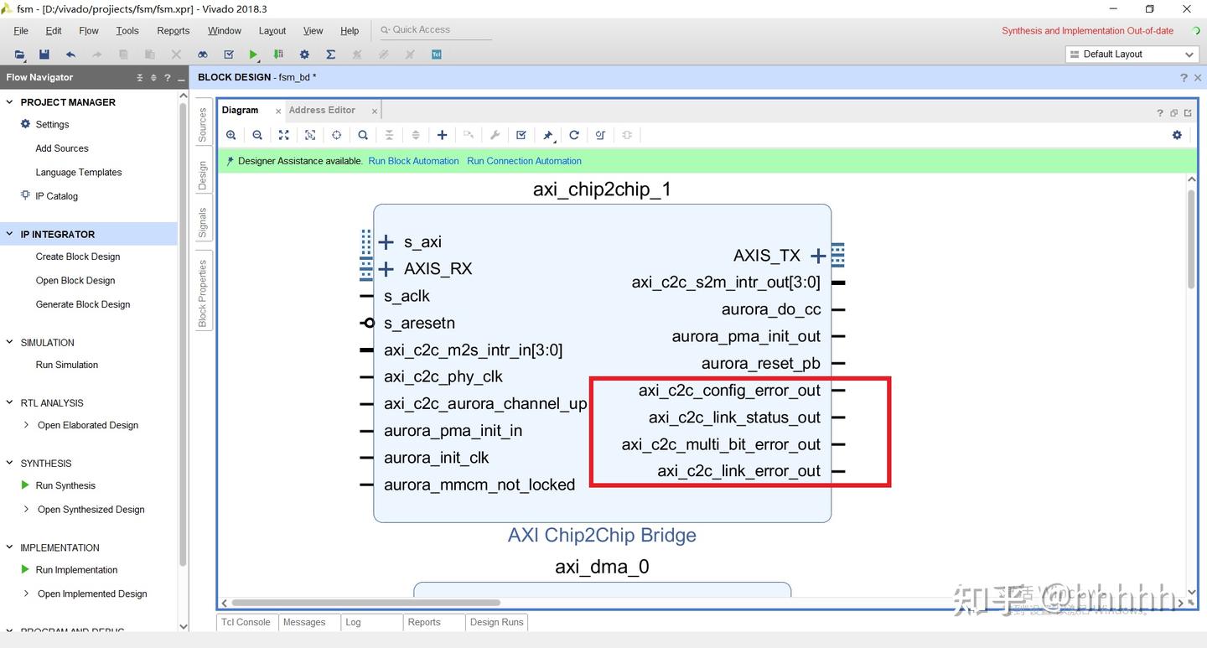Select Run Synthesis in the Flow Navigator
The width and height of the screenshot is (1207, 648).
pos(65,485)
